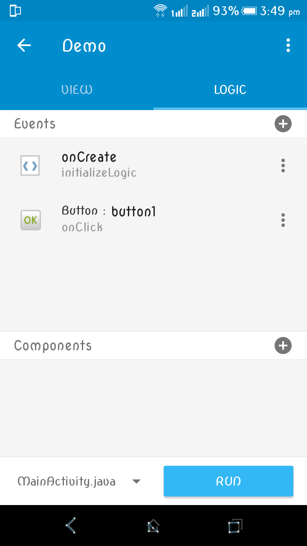Viewport: 307px width, 546px height.
Task: Click the dropdown arrow next to MainActivity.java
Action: tap(136, 482)
